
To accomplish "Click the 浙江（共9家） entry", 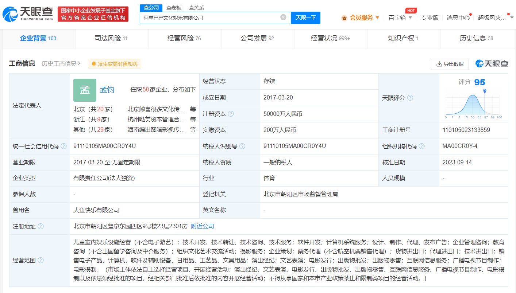I will point(92,119).
